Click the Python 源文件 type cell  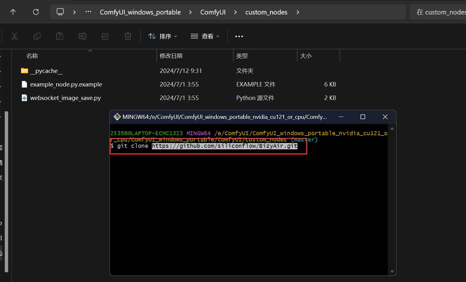(x=255, y=98)
